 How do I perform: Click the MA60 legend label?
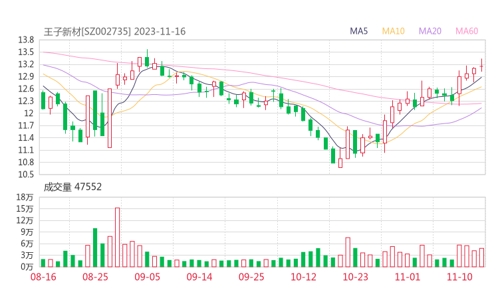pos(467,31)
